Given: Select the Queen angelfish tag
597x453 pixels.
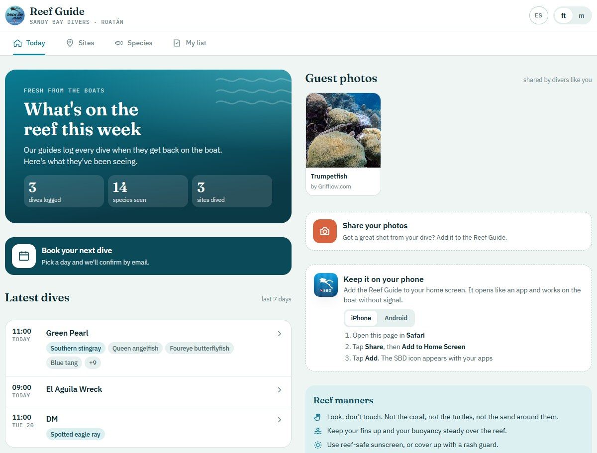Looking at the screenshot, I should [x=135, y=348].
